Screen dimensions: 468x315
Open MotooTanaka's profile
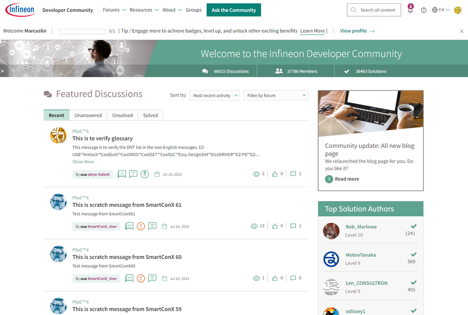[361, 255]
